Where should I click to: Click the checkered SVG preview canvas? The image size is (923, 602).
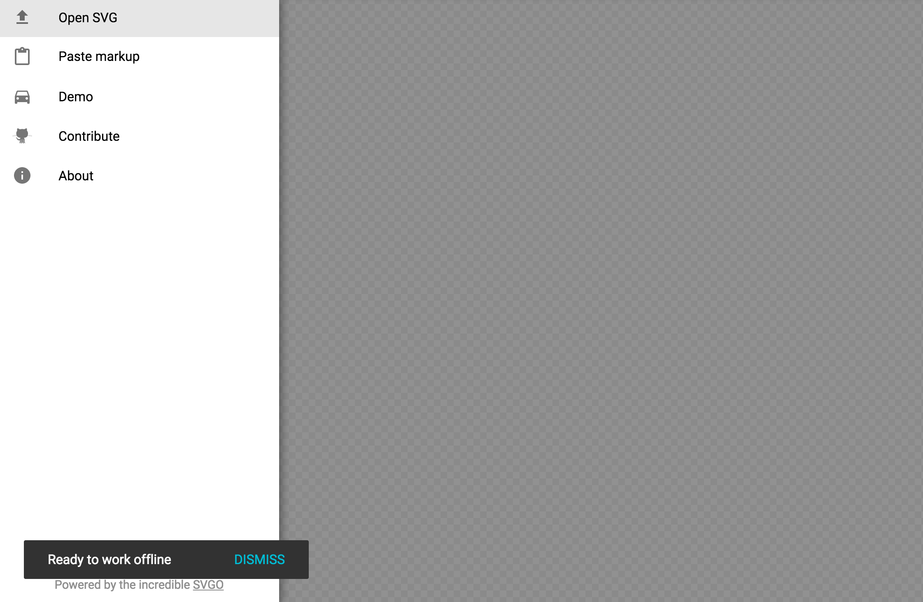click(601, 301)
